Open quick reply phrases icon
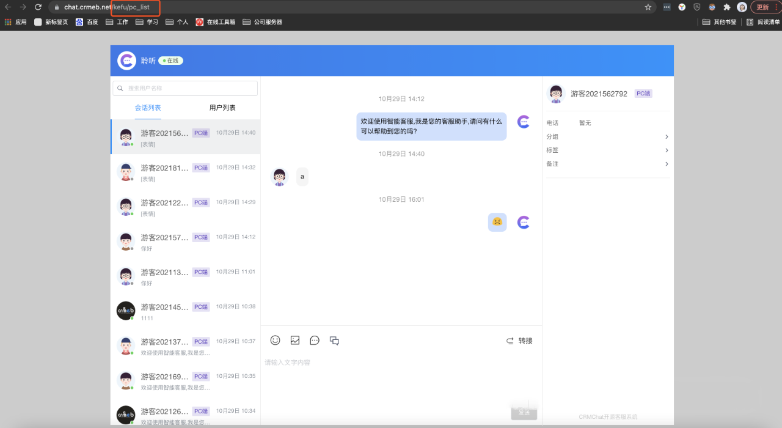 315,341
